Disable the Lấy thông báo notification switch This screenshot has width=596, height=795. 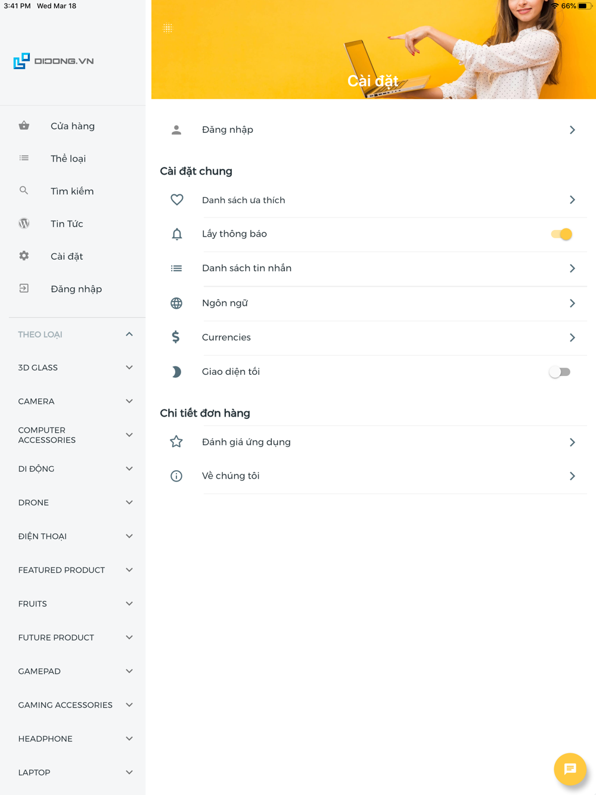[x=561, y=234]
